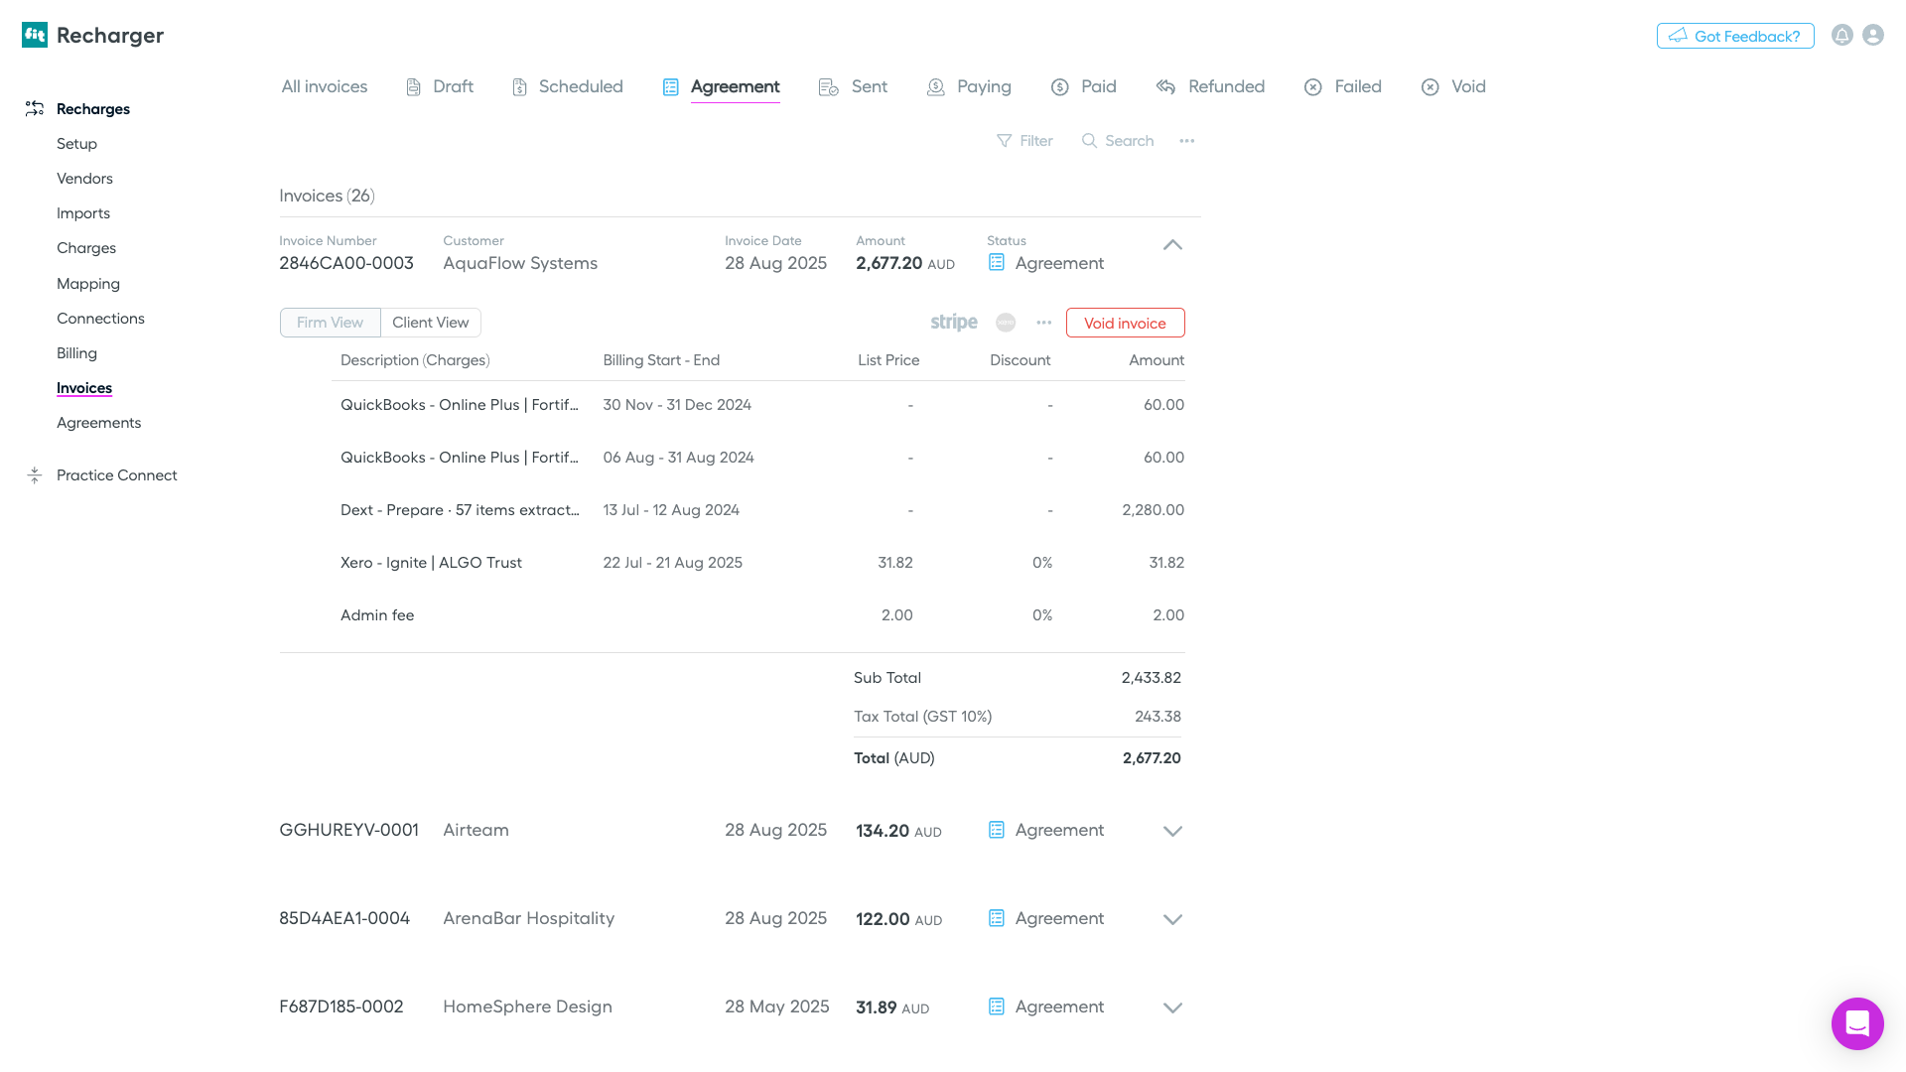1906x1072 pixels.
Task: Click the notification bell icon
Action: pos(1842,36)
